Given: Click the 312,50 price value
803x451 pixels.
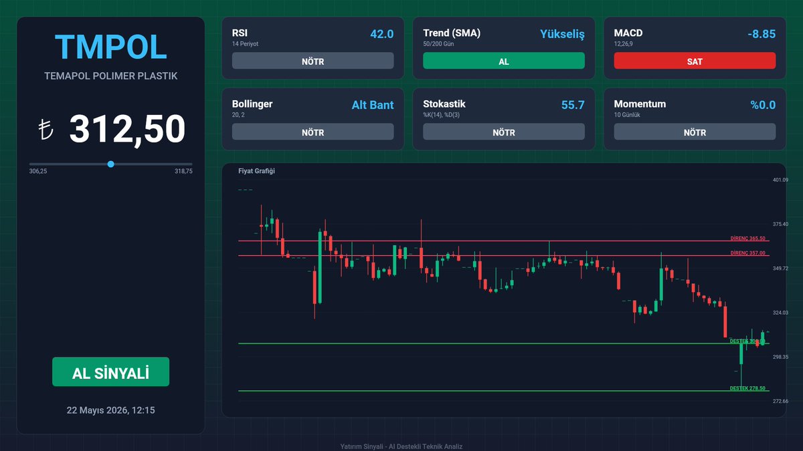Looking at the screenshot, I should pos(127,129).
